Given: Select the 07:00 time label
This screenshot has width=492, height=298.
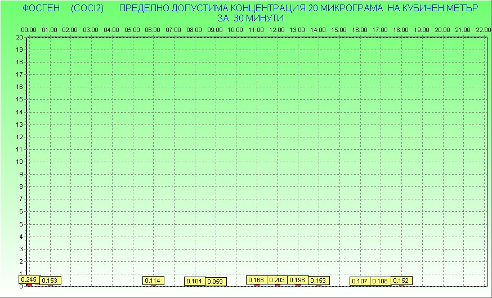Looking at the screenshot, I should click(x=173, y=30).
